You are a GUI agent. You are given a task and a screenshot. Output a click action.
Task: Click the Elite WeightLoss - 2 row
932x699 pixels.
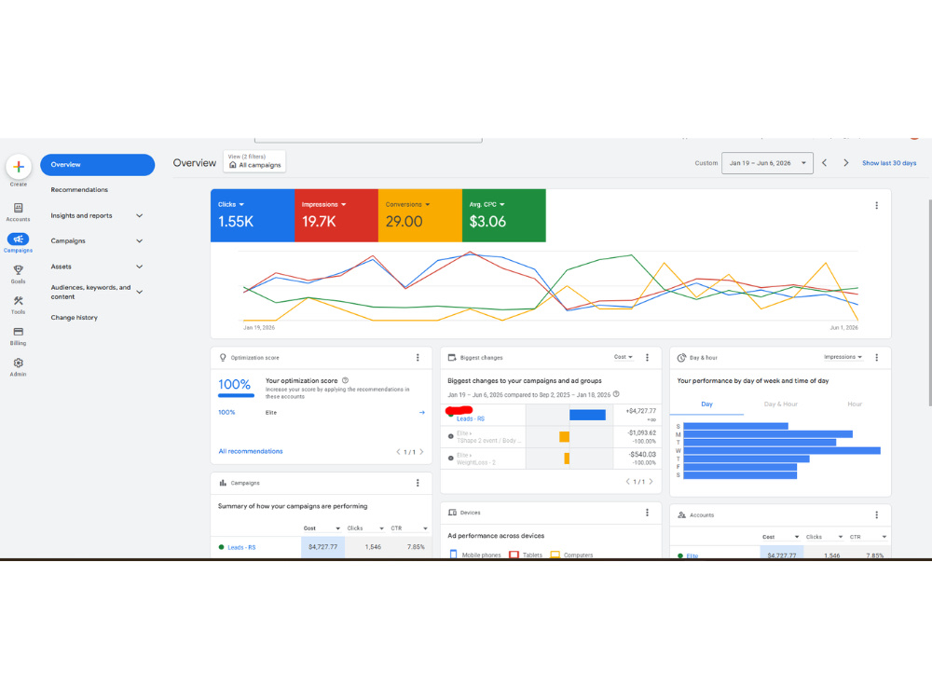click(x=551, y=459)
